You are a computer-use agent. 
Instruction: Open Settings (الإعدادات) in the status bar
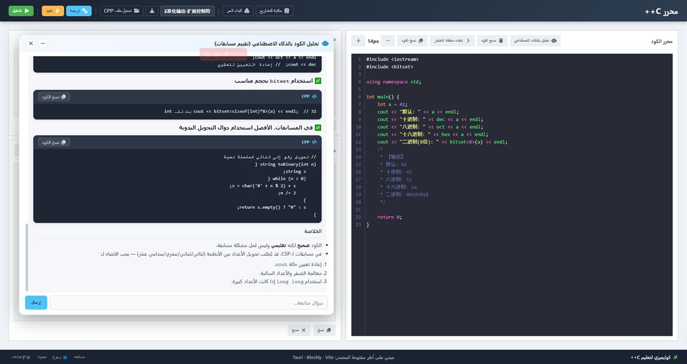[x=21, y=357]
